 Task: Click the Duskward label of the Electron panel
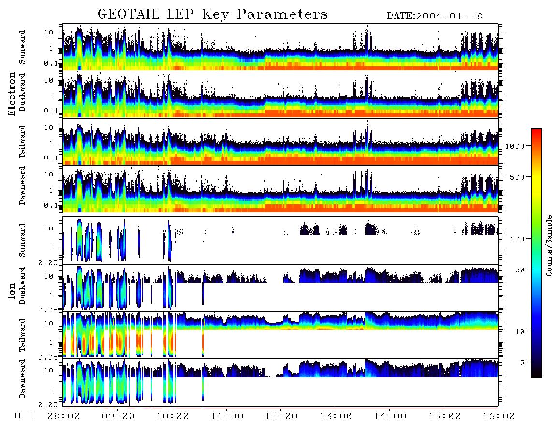[22, 93]
